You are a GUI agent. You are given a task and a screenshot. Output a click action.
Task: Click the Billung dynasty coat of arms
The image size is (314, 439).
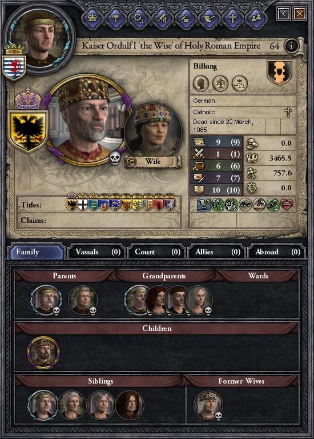(279, 72)
